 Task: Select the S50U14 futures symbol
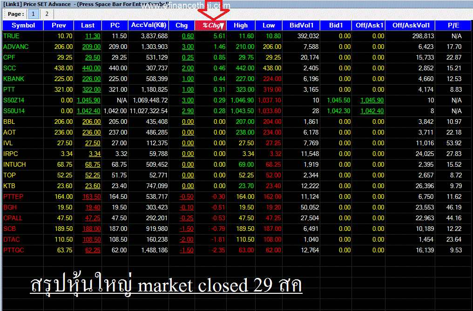coord(14,111)
